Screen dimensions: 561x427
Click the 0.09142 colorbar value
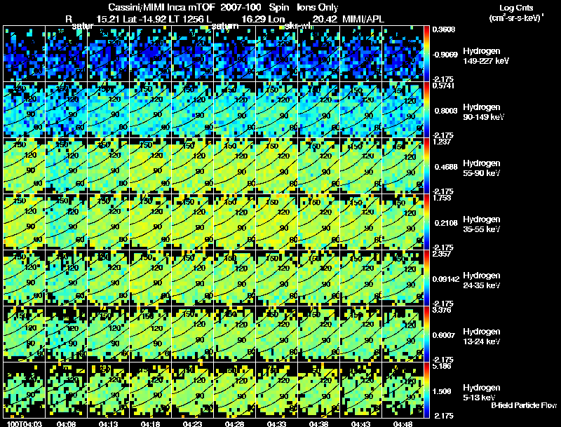446,279
